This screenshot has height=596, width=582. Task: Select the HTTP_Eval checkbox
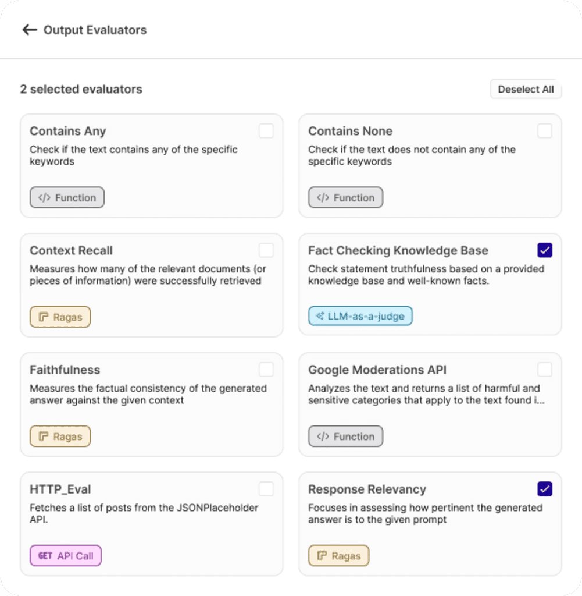click(x=266, y=489)
